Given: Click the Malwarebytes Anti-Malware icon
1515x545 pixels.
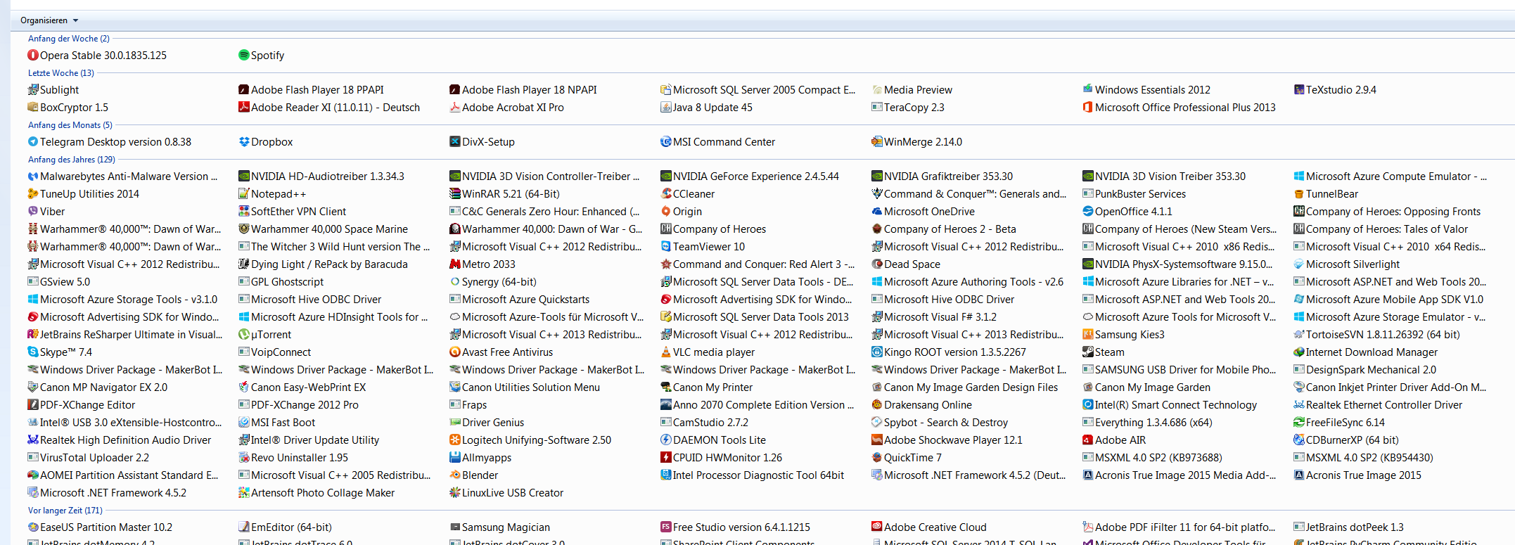Looking at the screenshot, I should [33, 176].
